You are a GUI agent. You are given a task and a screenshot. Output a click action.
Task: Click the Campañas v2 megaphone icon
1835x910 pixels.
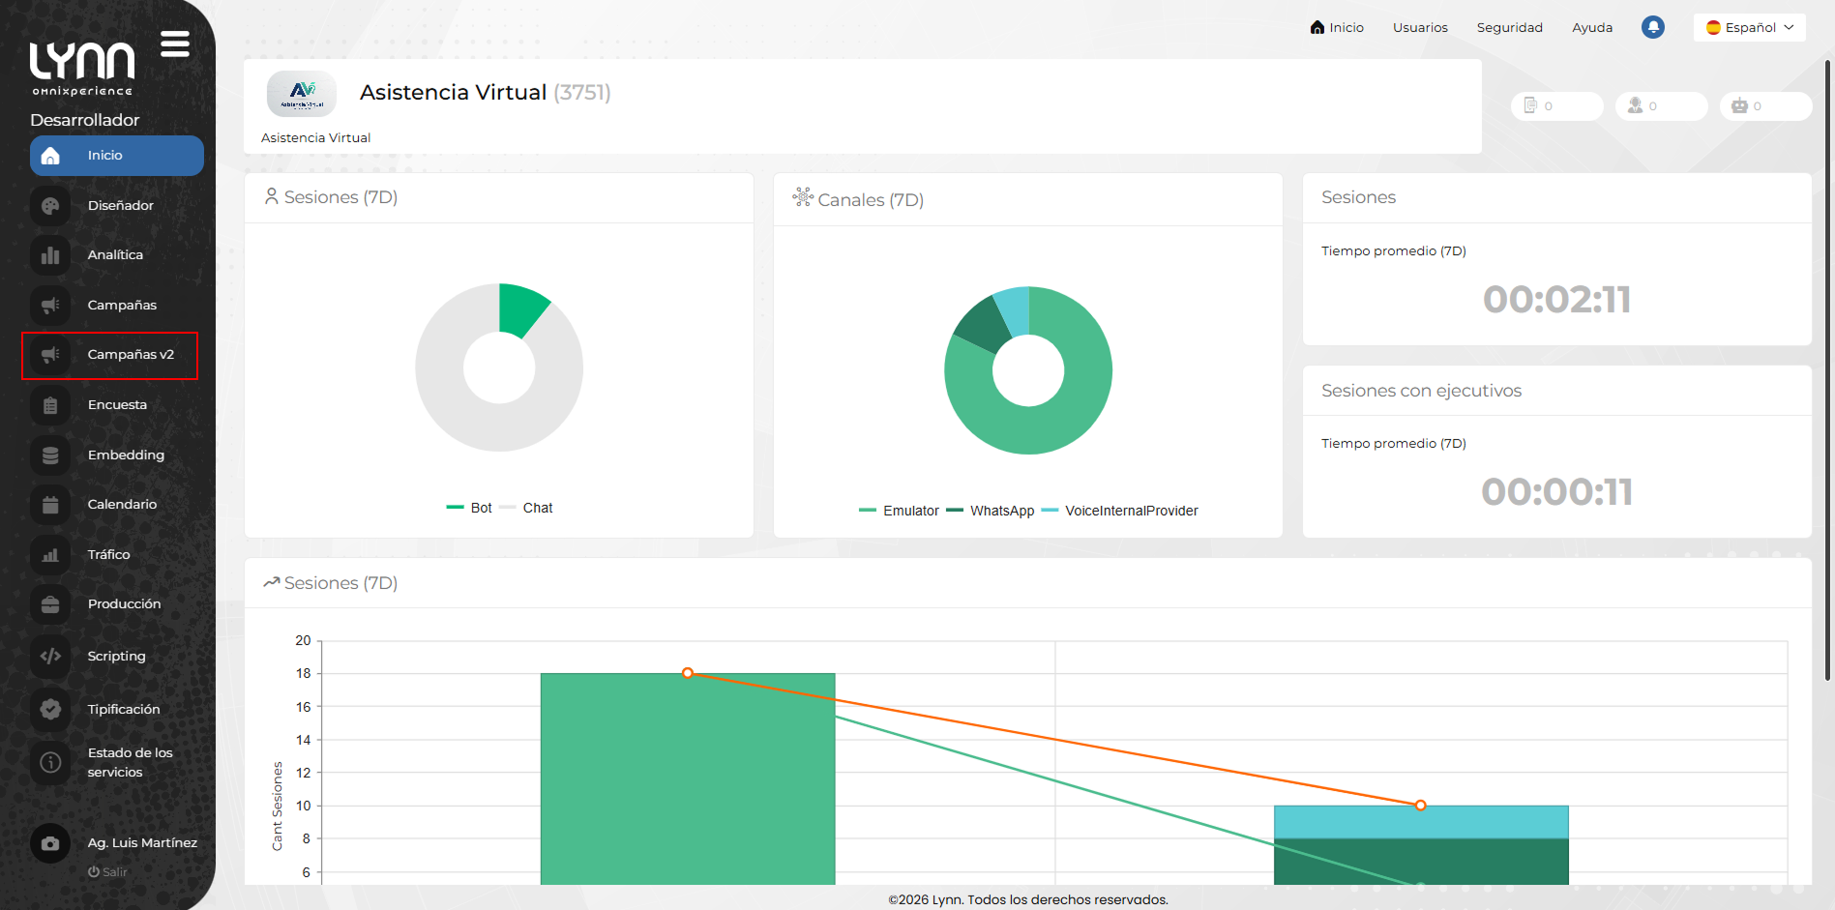click(50, 355)
